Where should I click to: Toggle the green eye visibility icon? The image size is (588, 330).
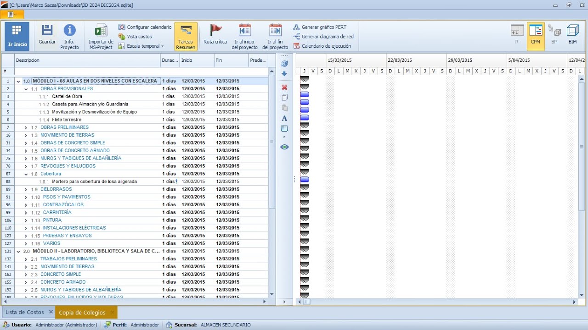tap(284, 147)
